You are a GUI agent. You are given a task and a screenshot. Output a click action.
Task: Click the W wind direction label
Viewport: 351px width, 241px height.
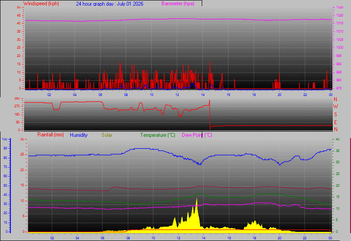click(335, 107)
